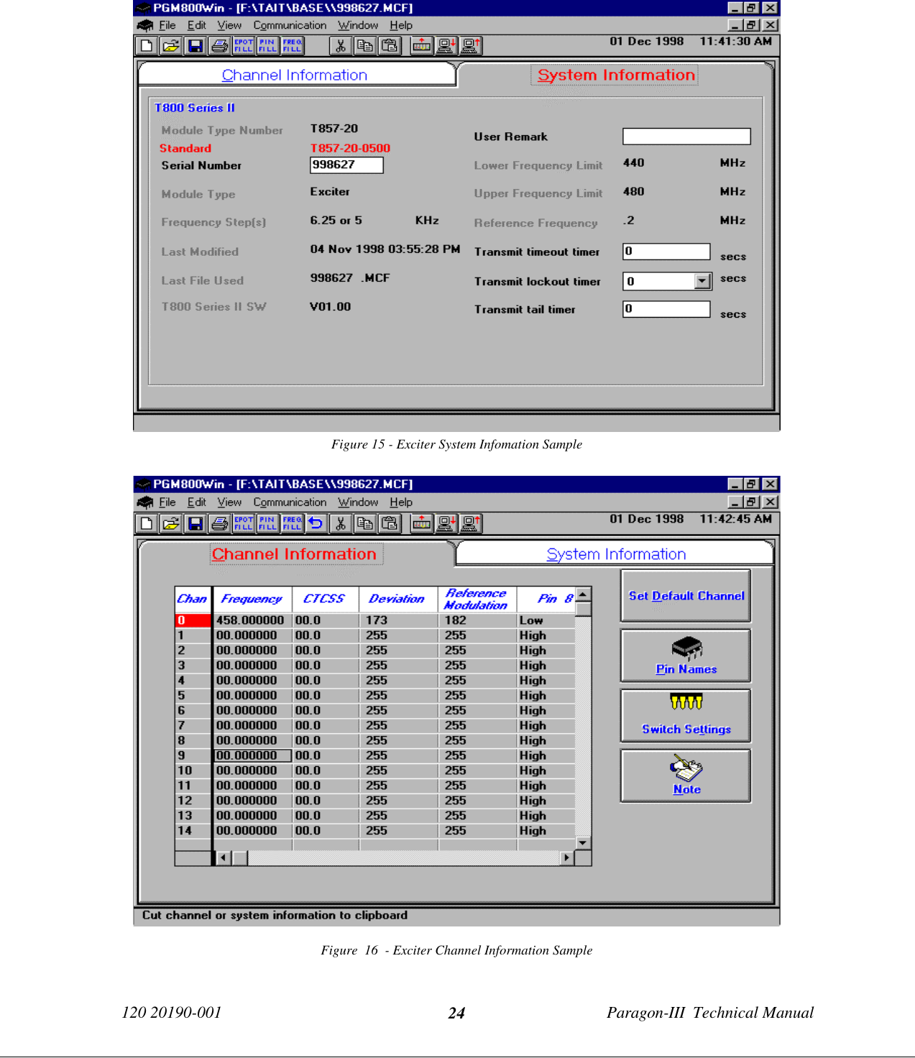Screen dimensions: 915x1058
Task: Click the New file icon in the Figure 16 window
Action: (147, 523)
